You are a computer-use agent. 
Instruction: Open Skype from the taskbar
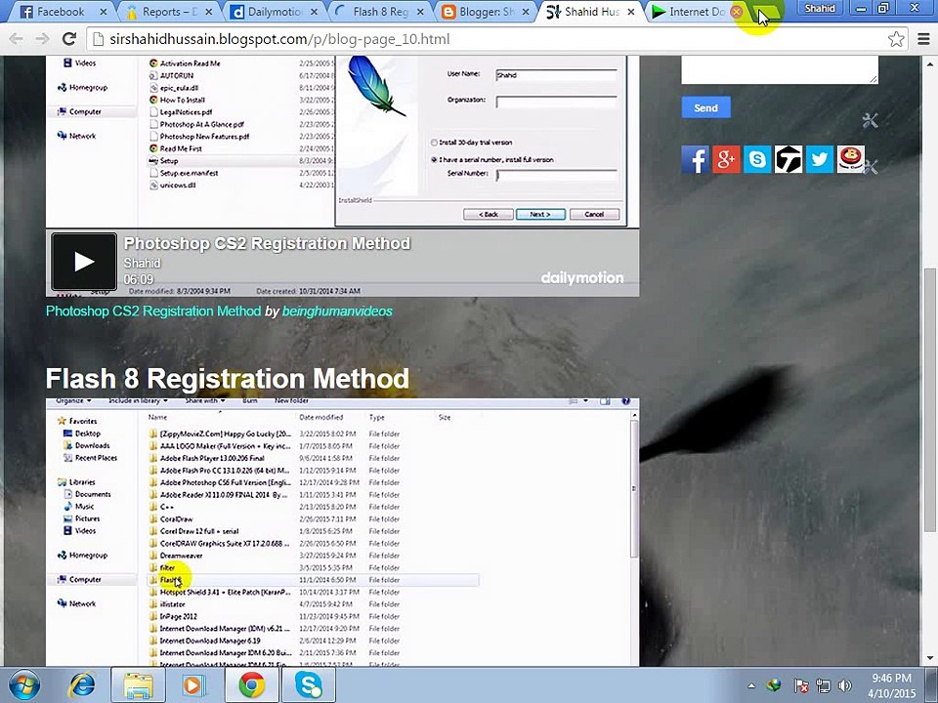pyautogui.click(x=309, y=685)
